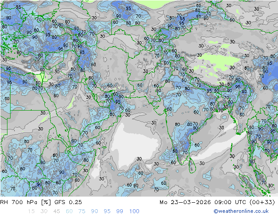The image size is (278, 215).
Task: Click the legend value 90 in color scale
Action: (x=94, y=211)
